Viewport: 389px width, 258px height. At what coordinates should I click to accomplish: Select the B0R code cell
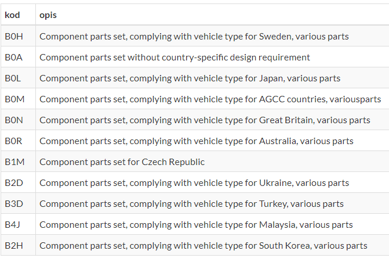[13, 141]
